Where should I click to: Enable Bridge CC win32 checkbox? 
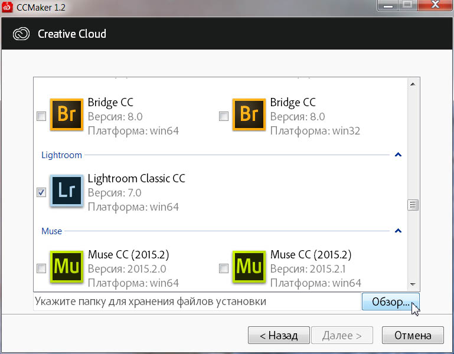(224, 116)
